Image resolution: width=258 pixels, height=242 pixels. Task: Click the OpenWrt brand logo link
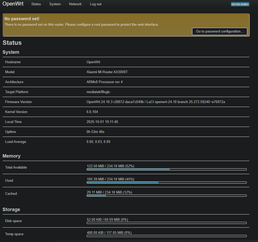point(13,4)
